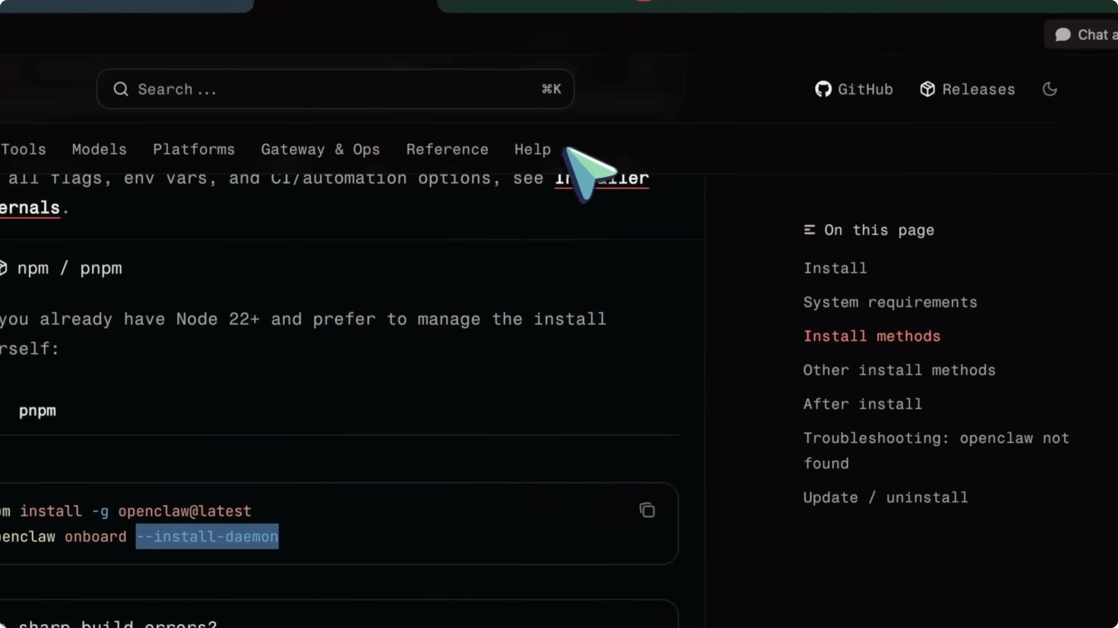Jump to Install methods section

[x=872, y=336]
